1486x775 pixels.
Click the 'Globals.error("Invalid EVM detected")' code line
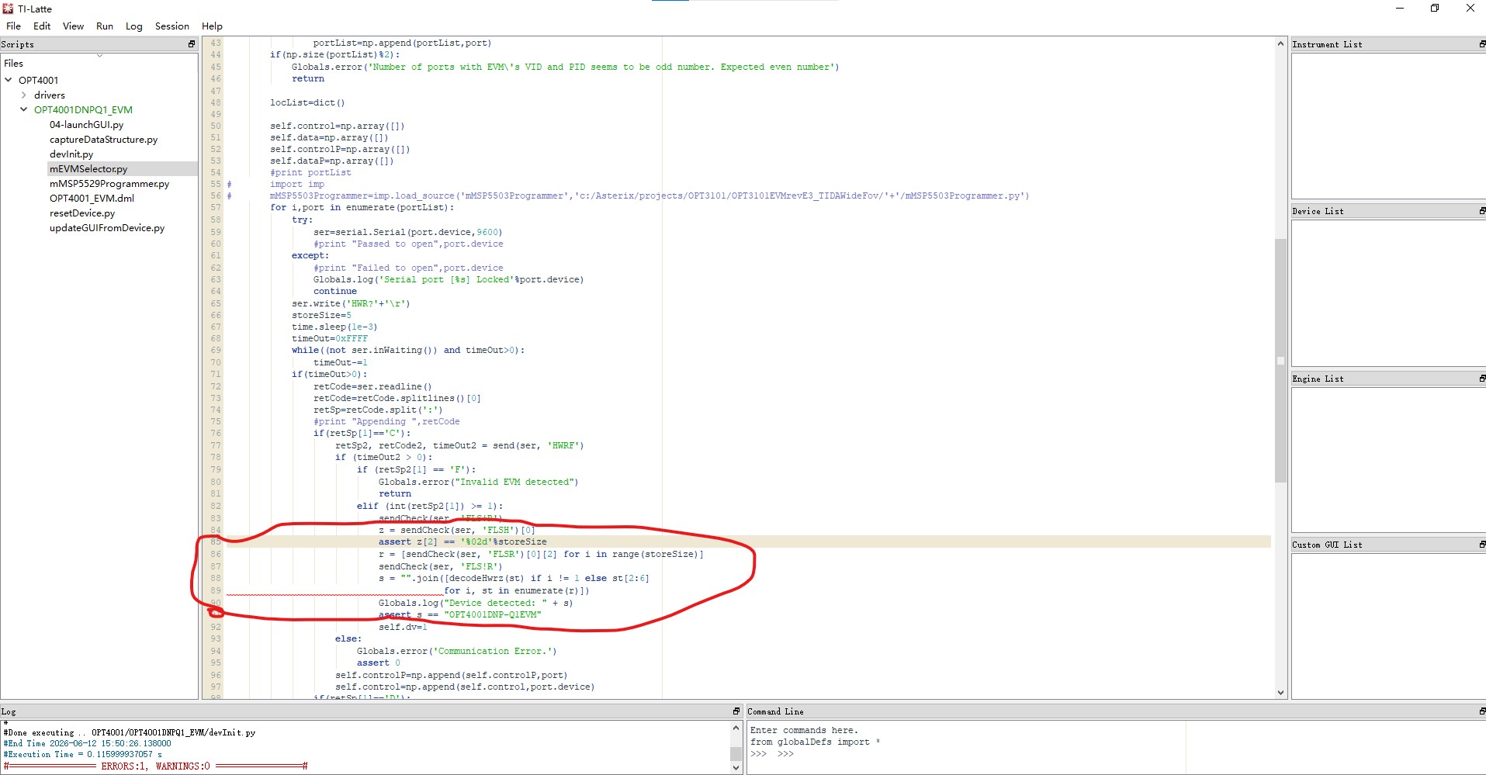point(478,482)
